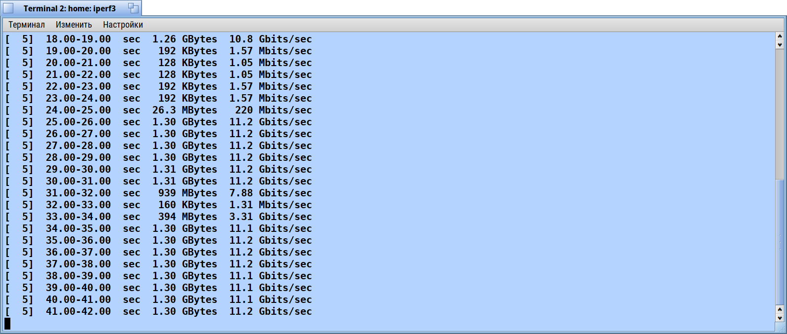Click the 36.00-37.00 interval text
Viewport: 787px width, 334px height.
pos(78,252)
